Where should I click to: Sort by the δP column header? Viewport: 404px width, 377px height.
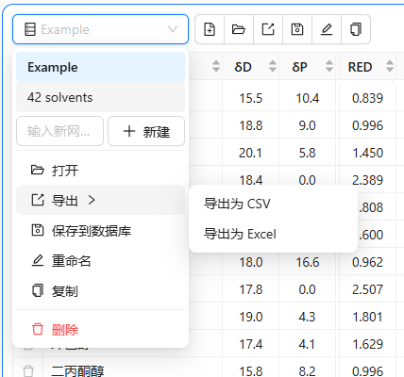(x=308, y=67)
